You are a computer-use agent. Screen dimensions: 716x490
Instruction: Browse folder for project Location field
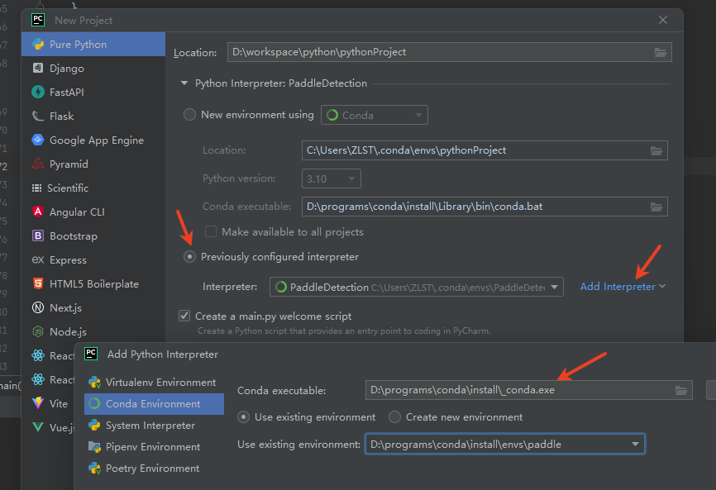[661, 52]
